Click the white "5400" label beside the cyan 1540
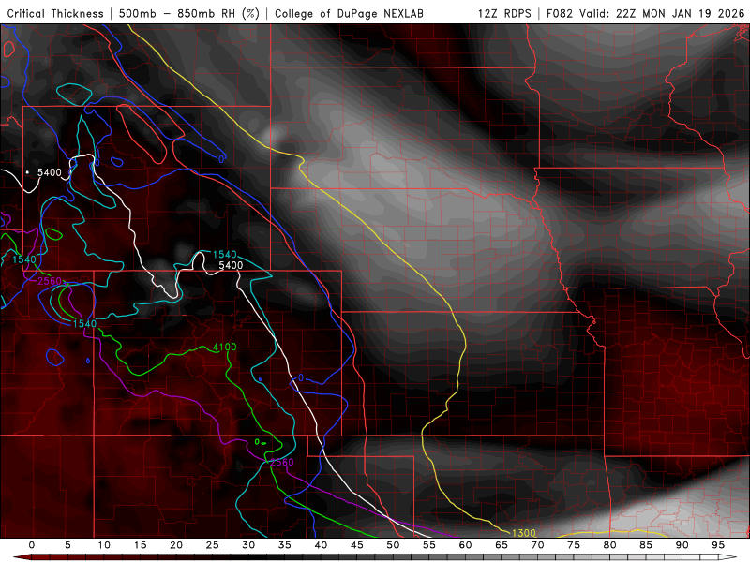Image resolution: width=750 pixels, height=562 pixels. [x=231, y=265]
